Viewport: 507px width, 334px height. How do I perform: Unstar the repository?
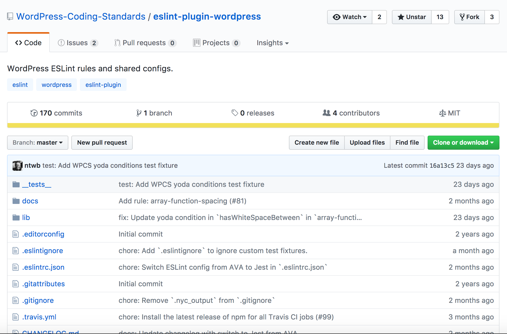[x=412, y=17]
